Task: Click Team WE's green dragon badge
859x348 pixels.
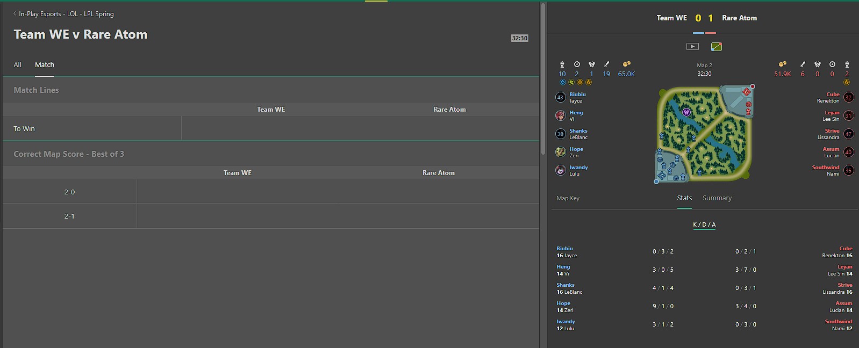Action: 571,82
